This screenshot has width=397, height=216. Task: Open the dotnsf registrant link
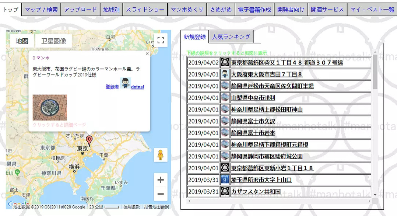pyautogui.click(x=137, y=87)
